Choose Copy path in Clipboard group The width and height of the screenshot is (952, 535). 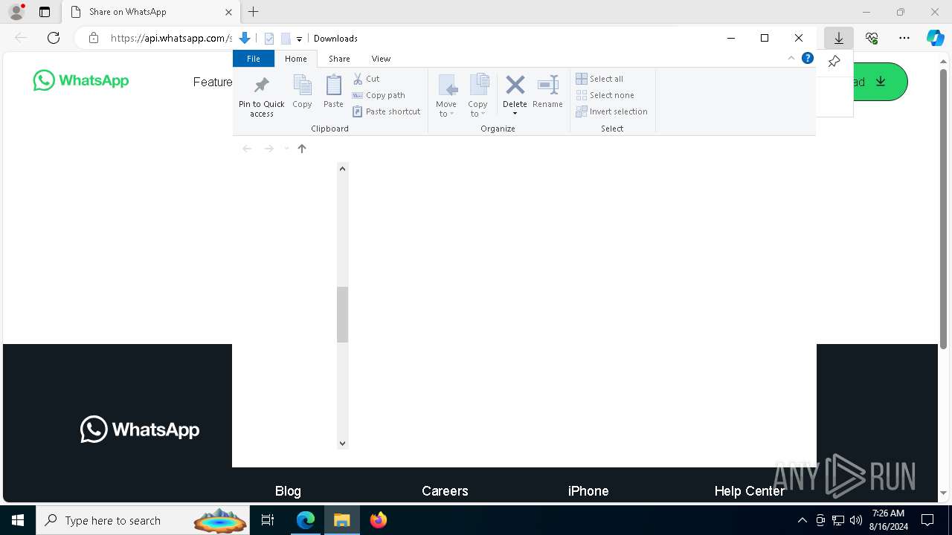(x=379, y=95)
